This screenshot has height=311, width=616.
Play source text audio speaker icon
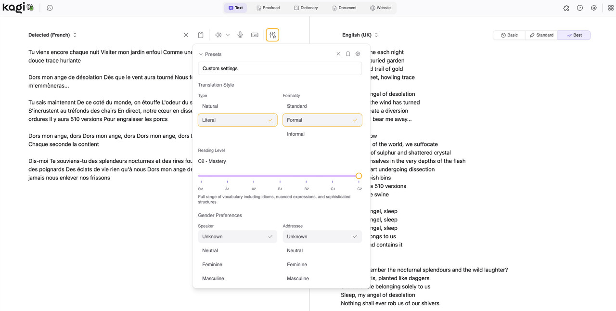(218, 35)
